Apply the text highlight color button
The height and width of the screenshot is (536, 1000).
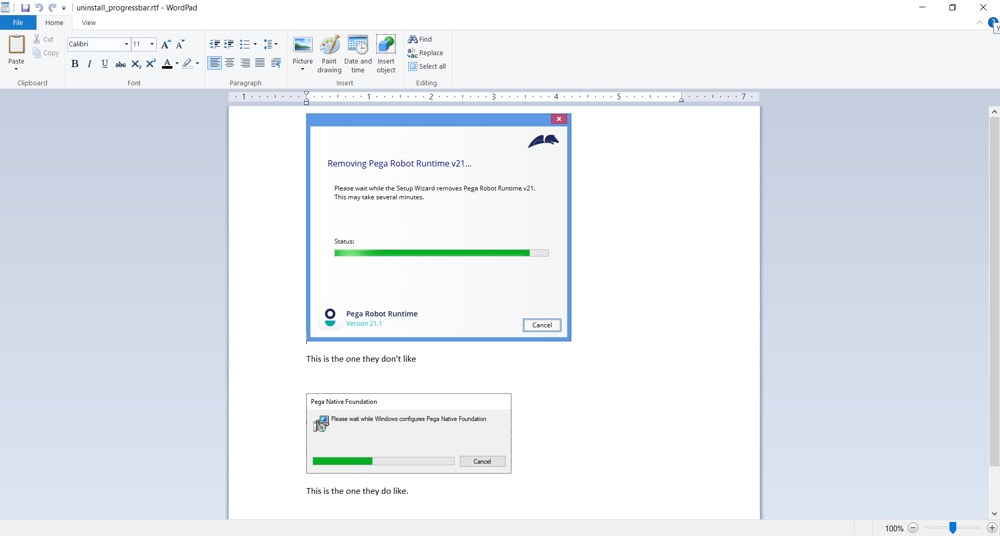click(x=187, y=63)
